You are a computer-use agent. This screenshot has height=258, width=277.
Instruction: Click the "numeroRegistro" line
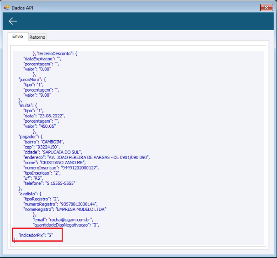point(60,204)
